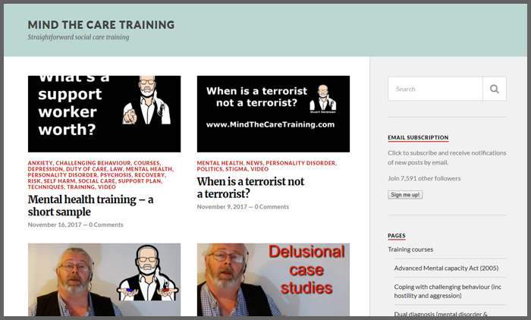
Task: Click the November 9, 2017 post date
Action: pyautogui.click(x=222, y=206)
